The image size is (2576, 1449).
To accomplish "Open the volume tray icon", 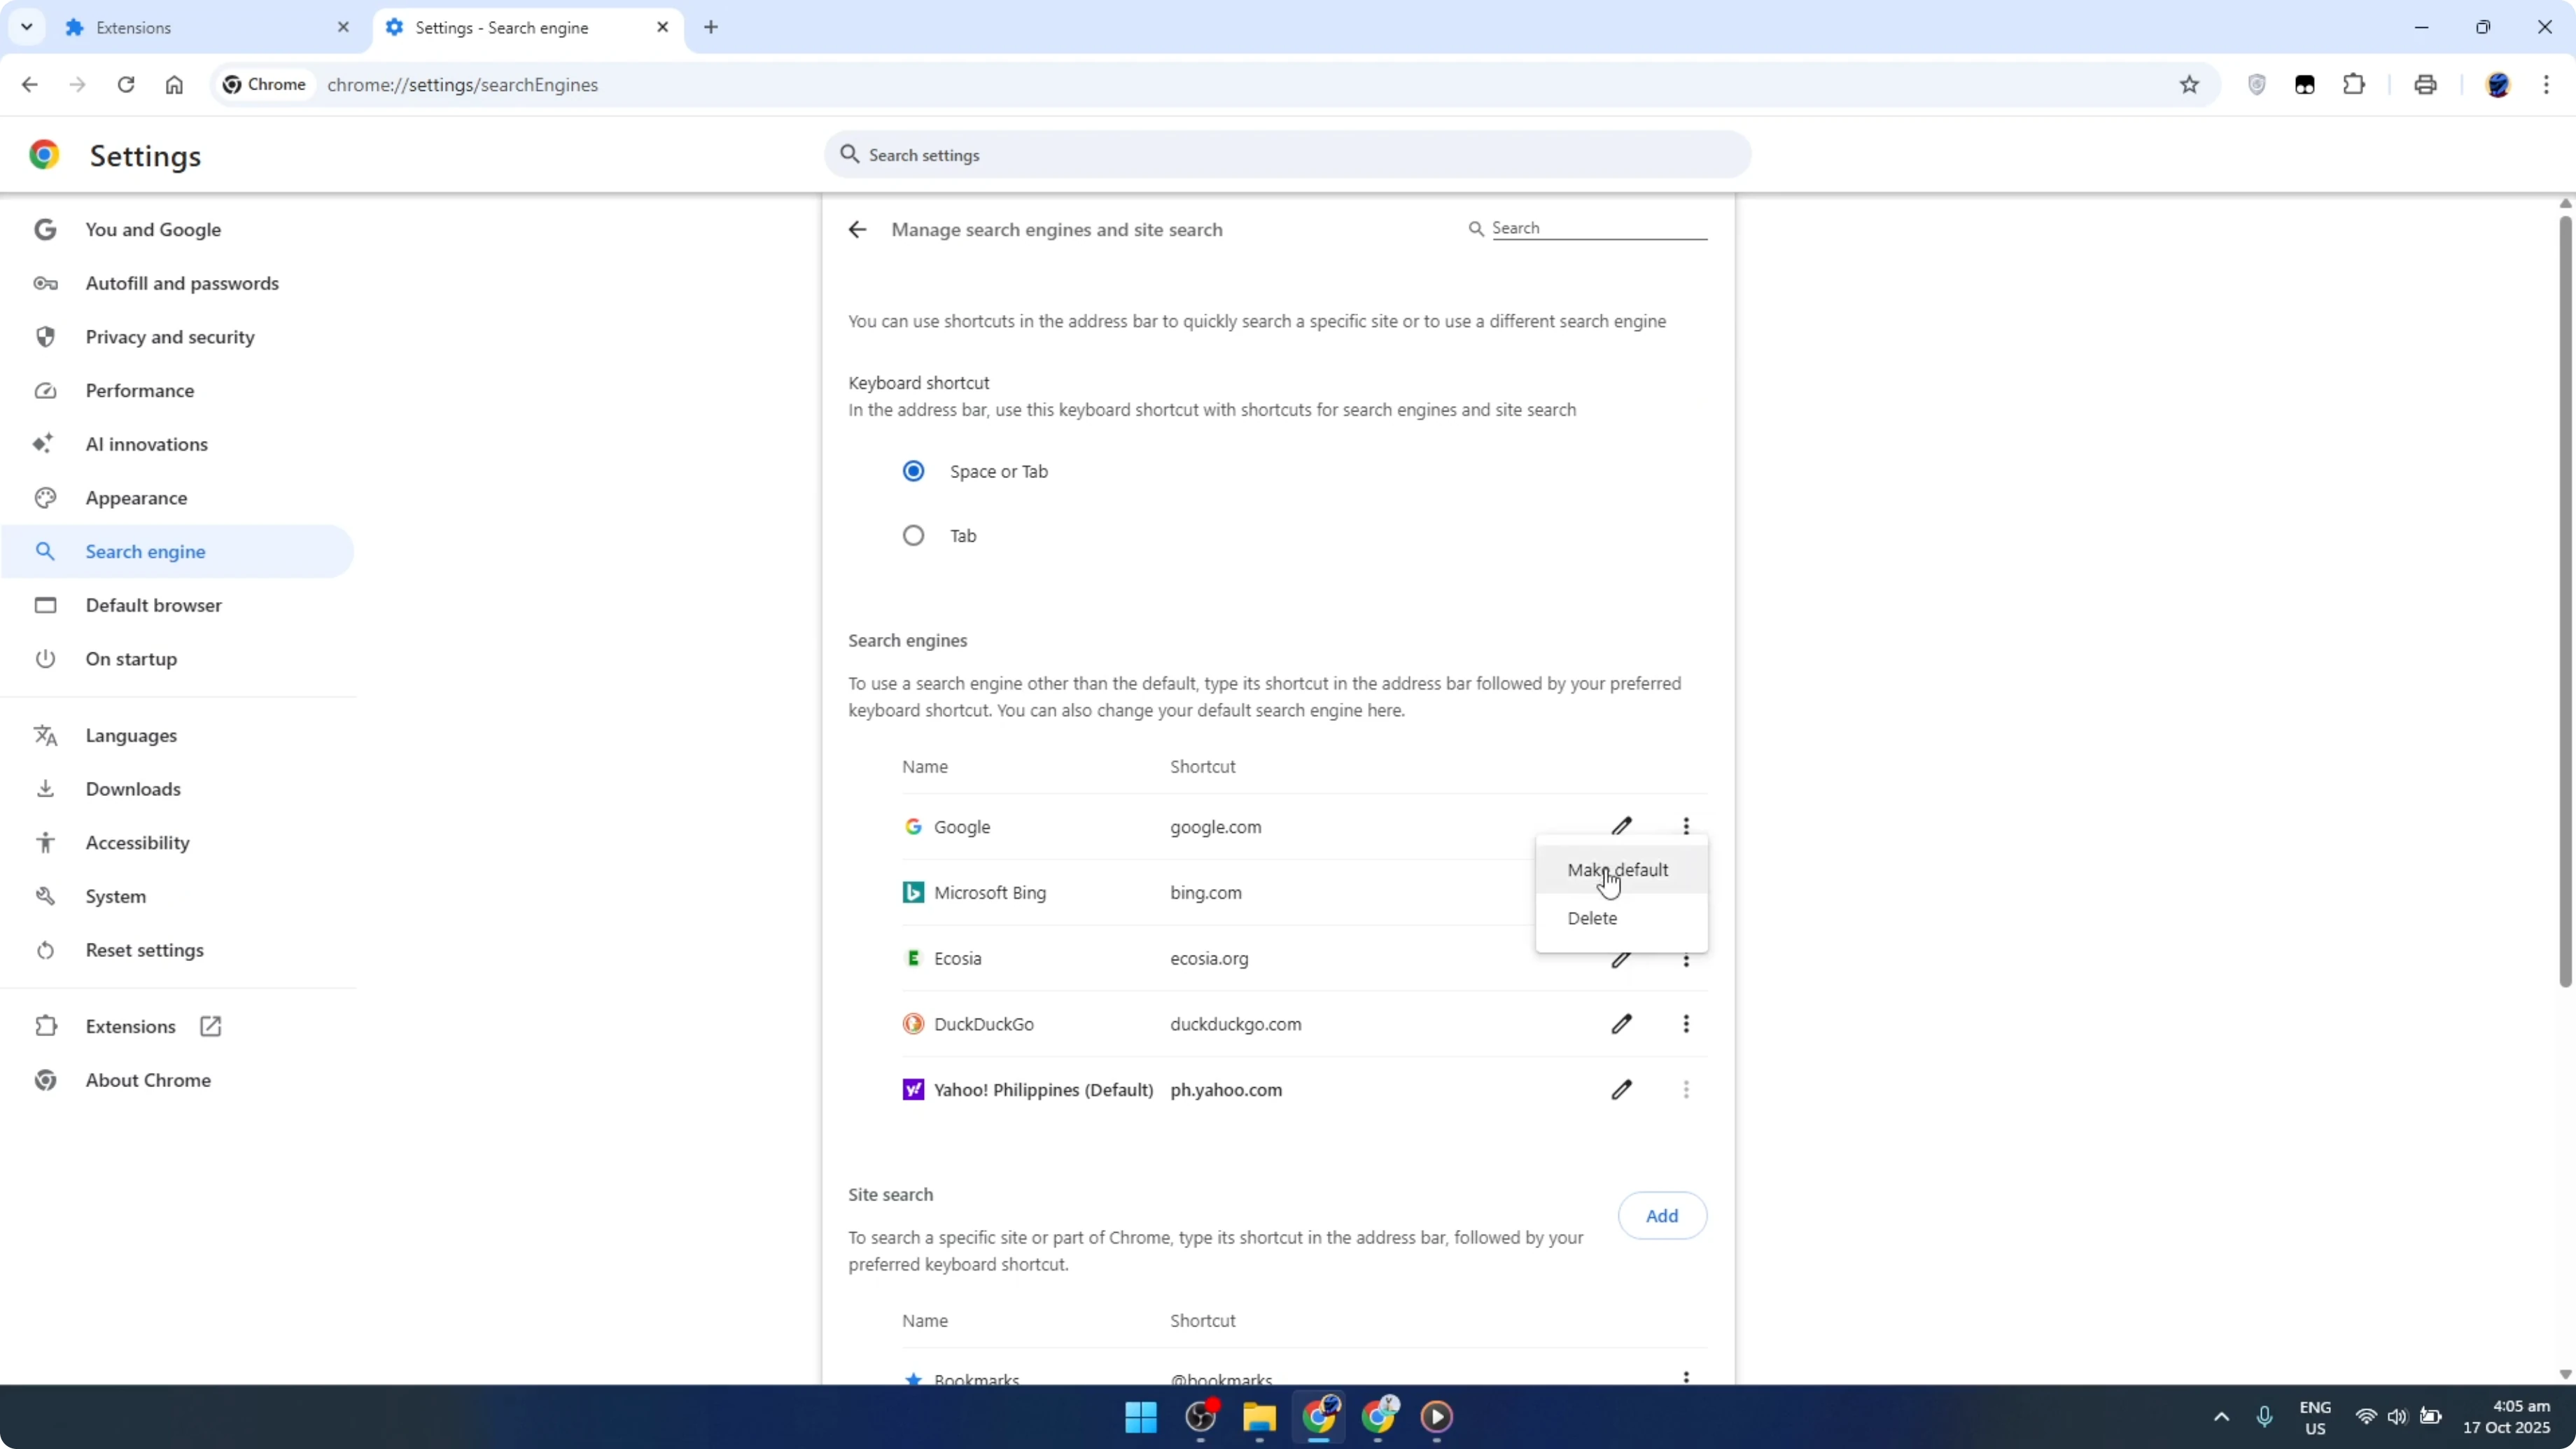I will [2397, 1417].
